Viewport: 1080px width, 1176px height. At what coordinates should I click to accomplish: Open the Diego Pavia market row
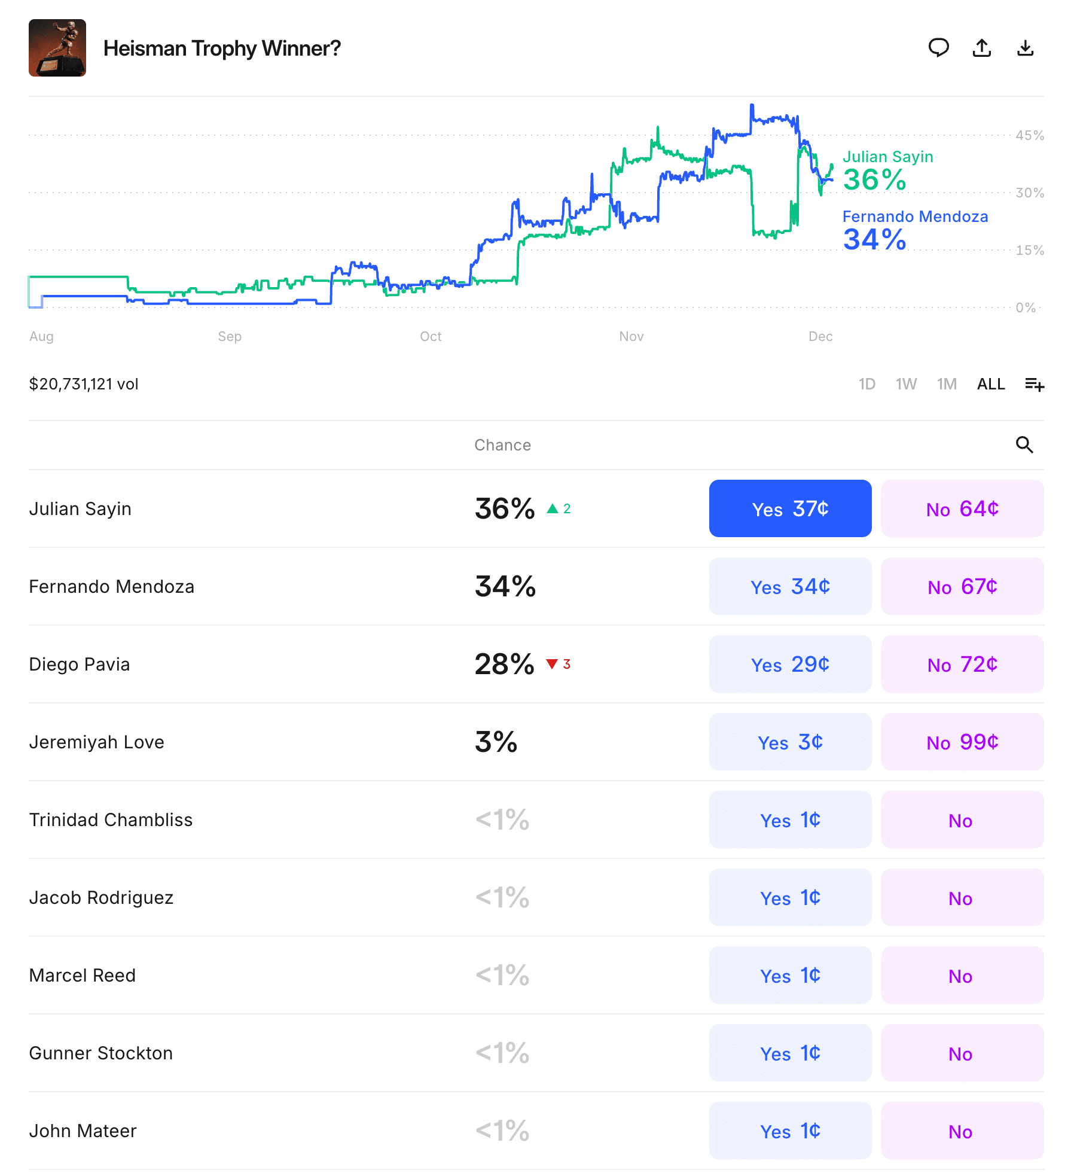point(80,664)
